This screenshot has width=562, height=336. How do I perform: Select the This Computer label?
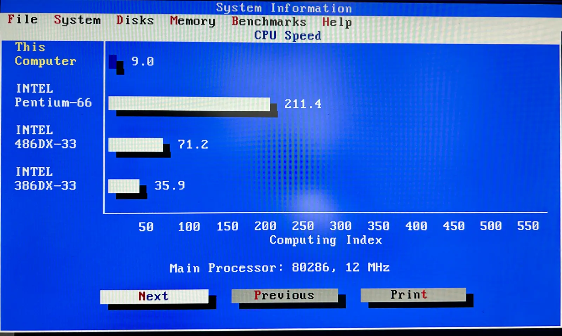(45, 54)
